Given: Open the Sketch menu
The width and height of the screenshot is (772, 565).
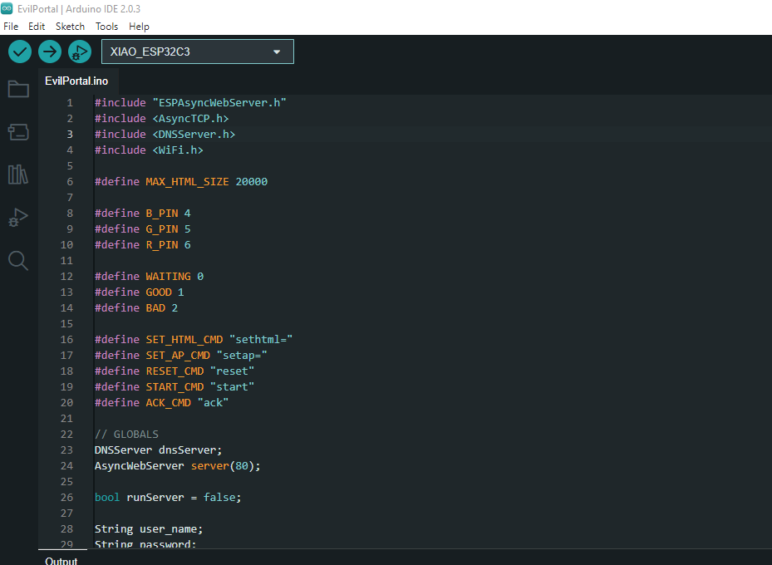Looking at the screenshot, I should point(70,27).
